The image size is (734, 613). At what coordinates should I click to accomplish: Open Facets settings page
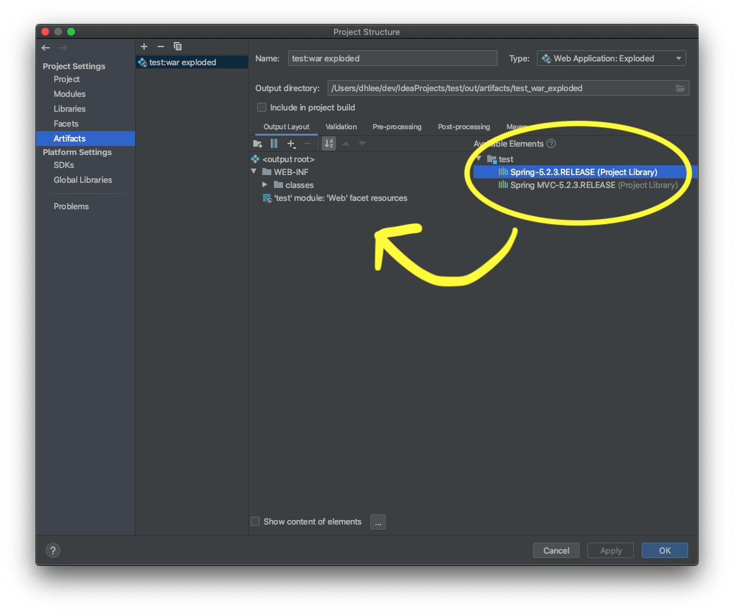(66, 124)
